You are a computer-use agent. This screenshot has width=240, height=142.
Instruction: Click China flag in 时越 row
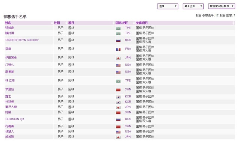118,113
